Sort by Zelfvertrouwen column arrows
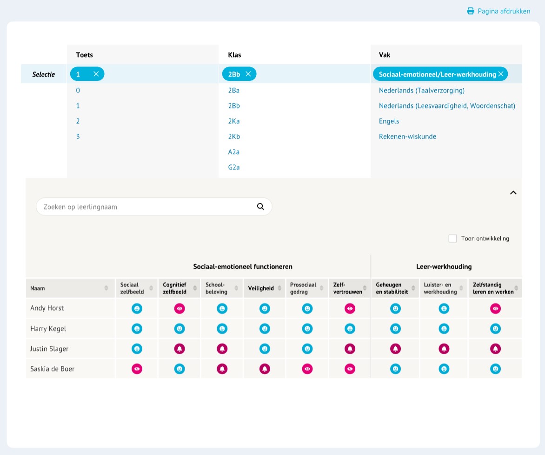 (x=366, y=288)
